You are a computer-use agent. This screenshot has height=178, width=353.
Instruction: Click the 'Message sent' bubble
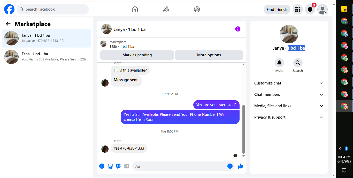coord(126,80)
